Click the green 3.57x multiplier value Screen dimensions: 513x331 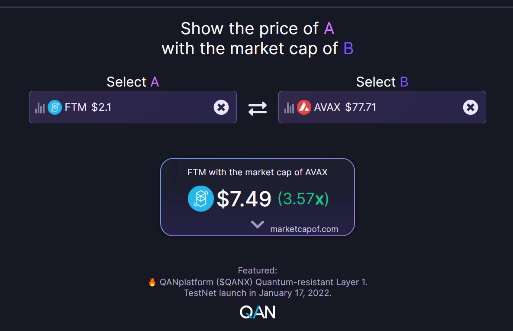pos(303,198)
